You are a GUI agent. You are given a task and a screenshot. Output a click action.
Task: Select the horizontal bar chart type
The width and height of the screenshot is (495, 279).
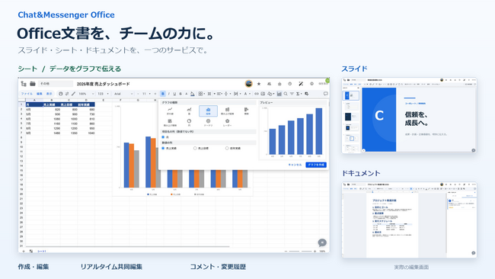click(246, 111)
